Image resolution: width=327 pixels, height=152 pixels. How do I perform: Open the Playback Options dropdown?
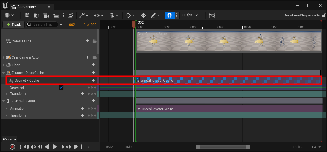[114, 15]
